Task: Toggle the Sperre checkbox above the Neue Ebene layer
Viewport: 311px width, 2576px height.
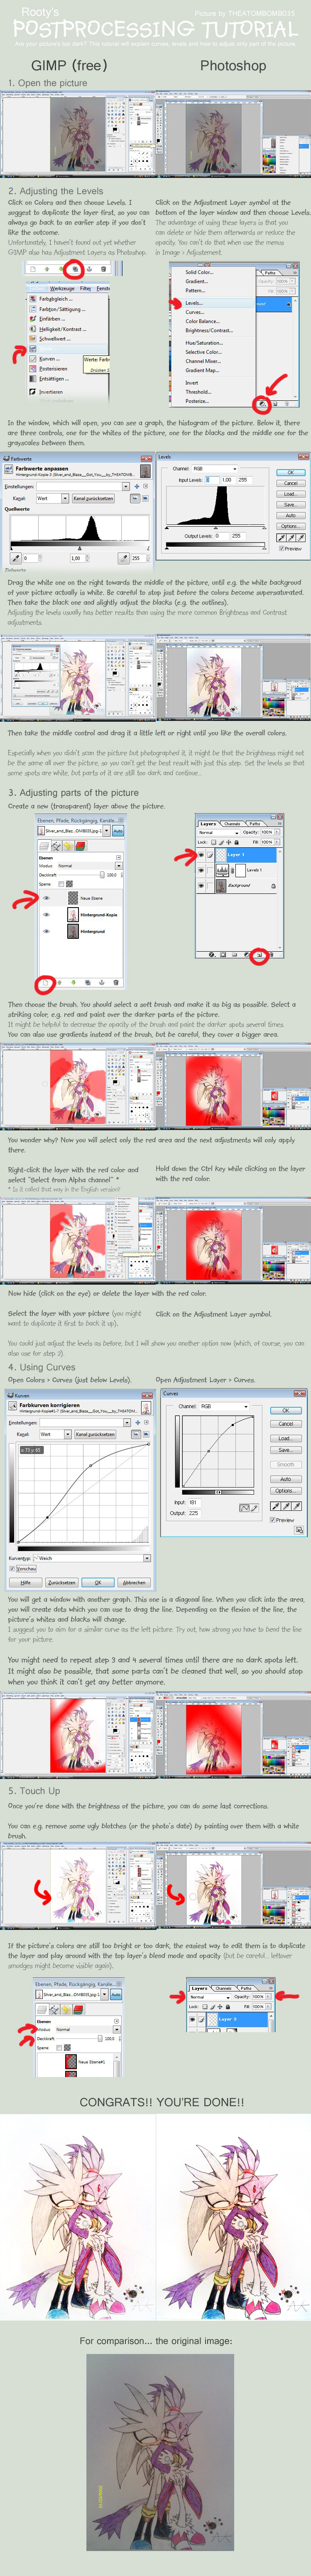Action: [61, 884]
